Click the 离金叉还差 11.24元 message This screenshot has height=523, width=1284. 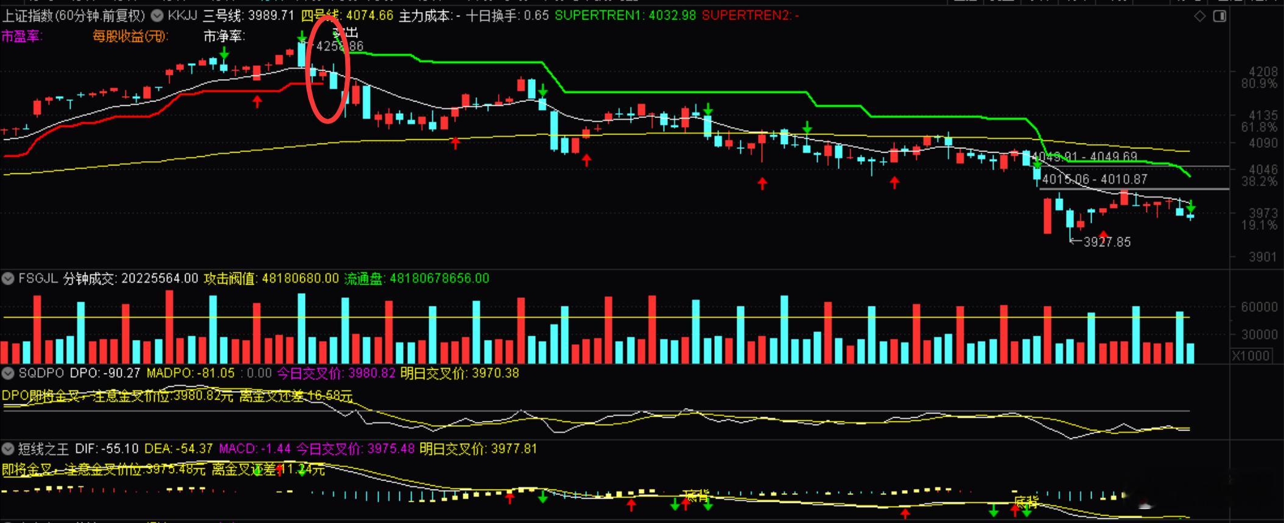click(268, 469)
